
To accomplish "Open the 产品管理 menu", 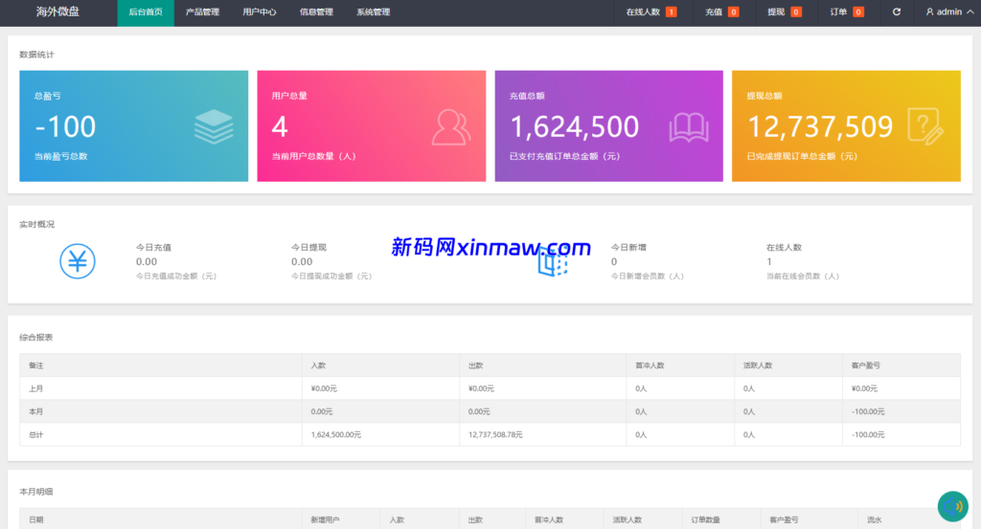I will pos(202,12).
